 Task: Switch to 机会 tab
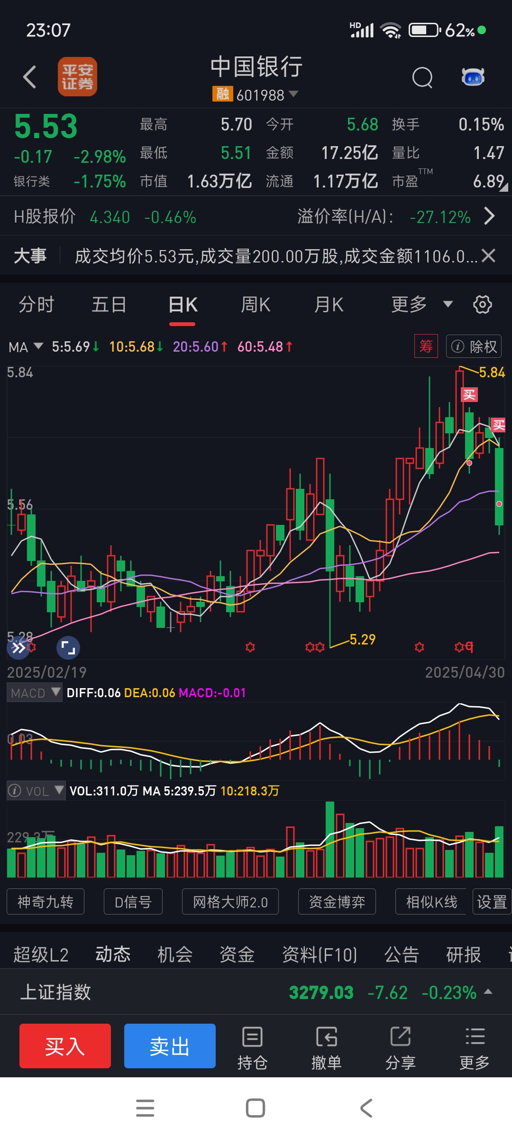click(x=175, y=954)
